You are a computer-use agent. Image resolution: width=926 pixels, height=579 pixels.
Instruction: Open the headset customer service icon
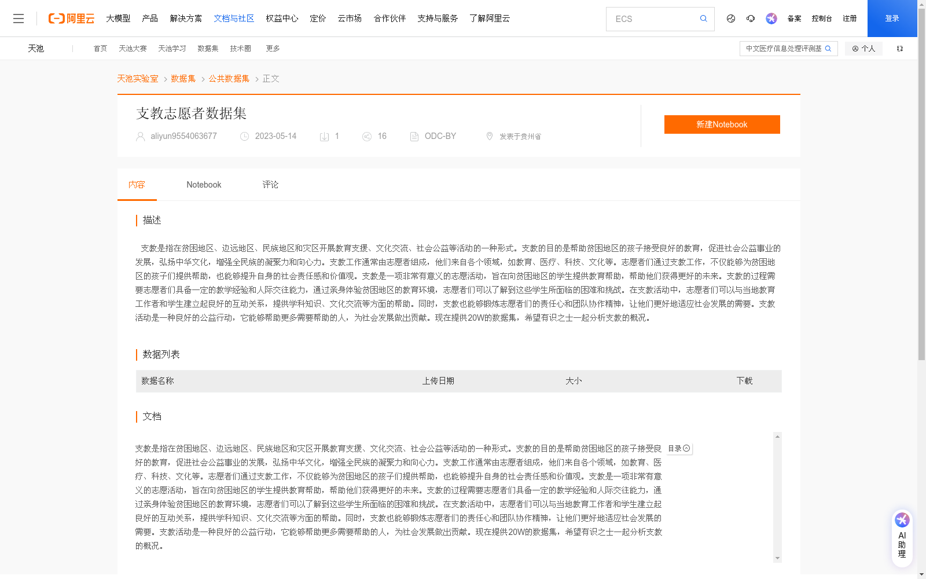click(751, 19)
